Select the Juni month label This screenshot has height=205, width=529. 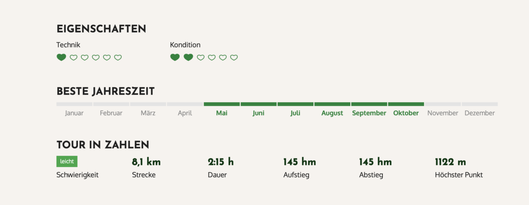258,113
